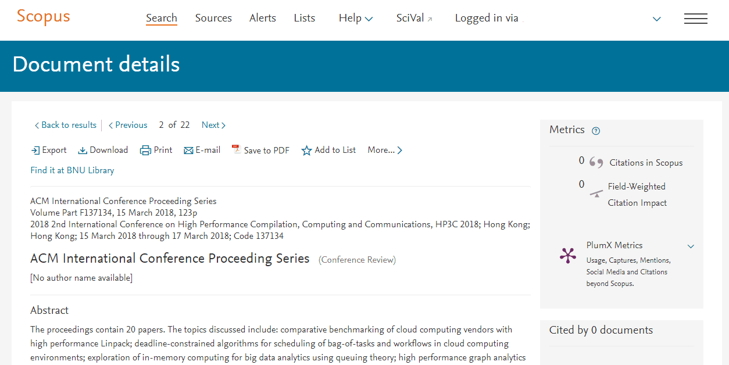This screenshot has width=729, height=365.
Task: Click the PlumX Metrics logo icon
Action: click(567, 256)
